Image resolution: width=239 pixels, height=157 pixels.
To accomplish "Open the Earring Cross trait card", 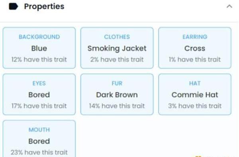I will [195, 48].
